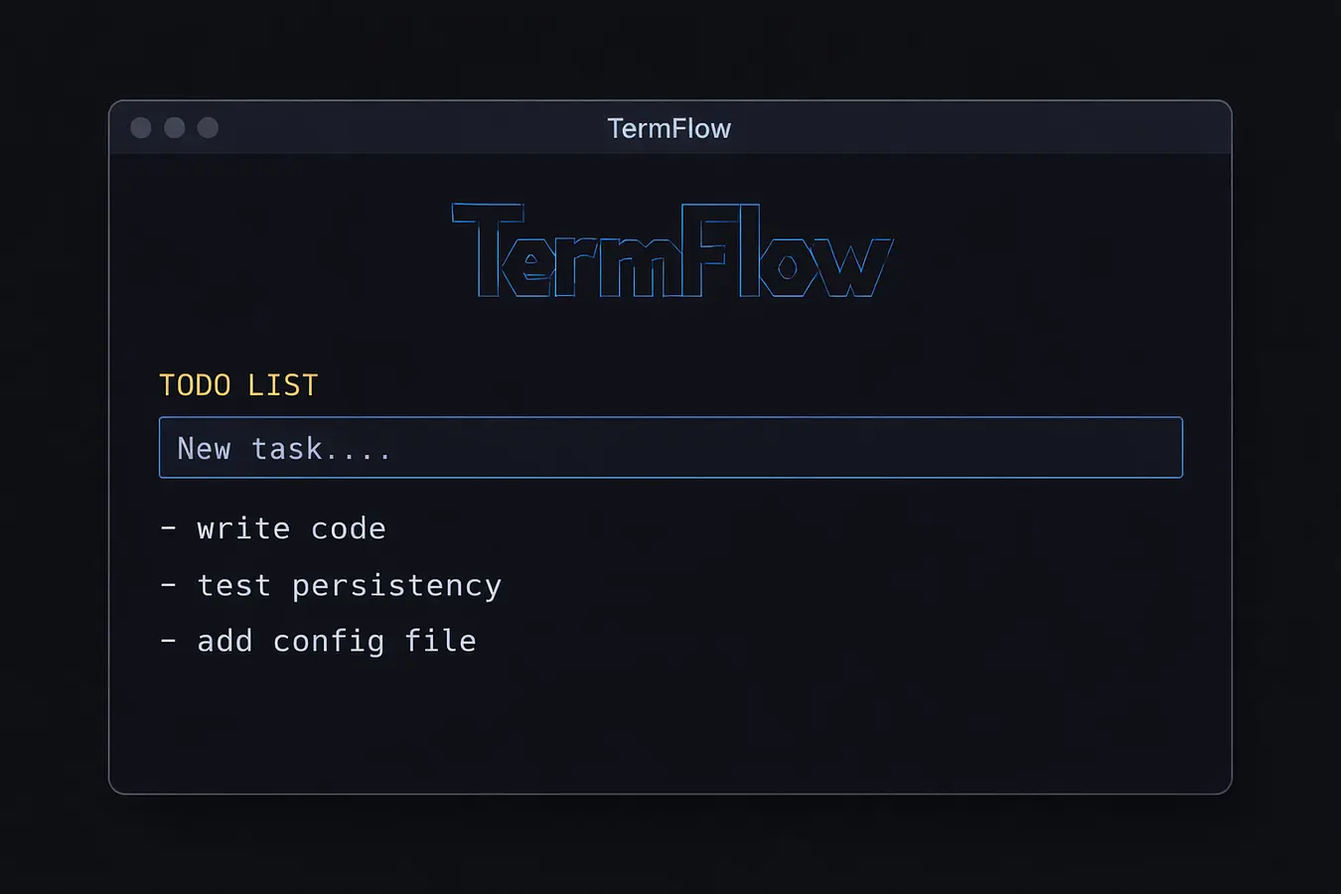Toggle completion of write code
This screenshot has width=1341, height=894.
coord(291,527)
